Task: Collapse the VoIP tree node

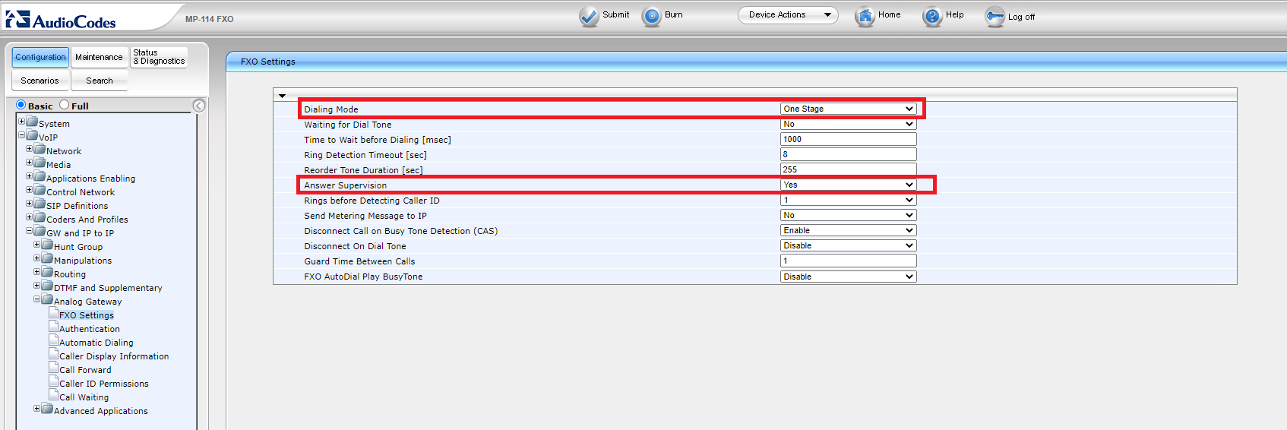Action: (22, 135)
